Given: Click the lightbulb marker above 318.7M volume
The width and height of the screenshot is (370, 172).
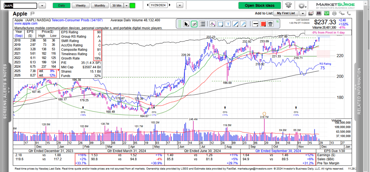Looking at the screenshot, I should click(264, 114).
